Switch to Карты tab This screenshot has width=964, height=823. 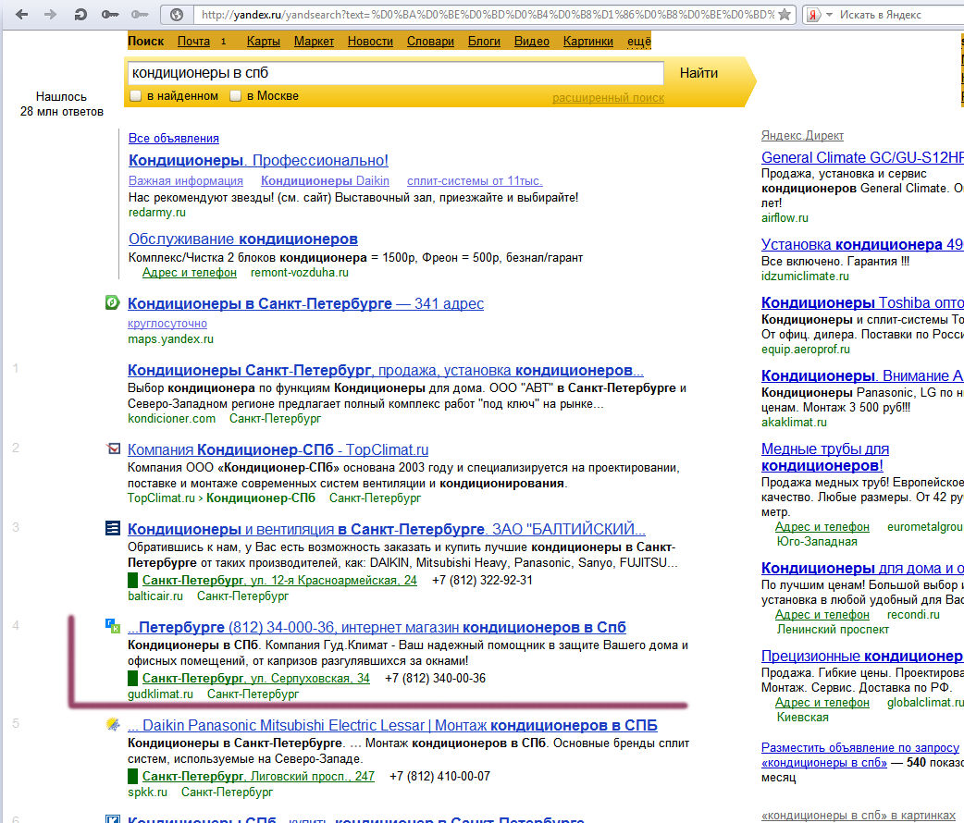coord(263,42)
